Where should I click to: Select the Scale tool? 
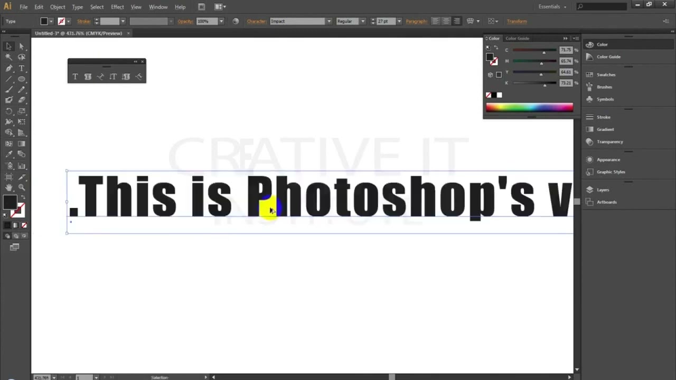(22, 111)
